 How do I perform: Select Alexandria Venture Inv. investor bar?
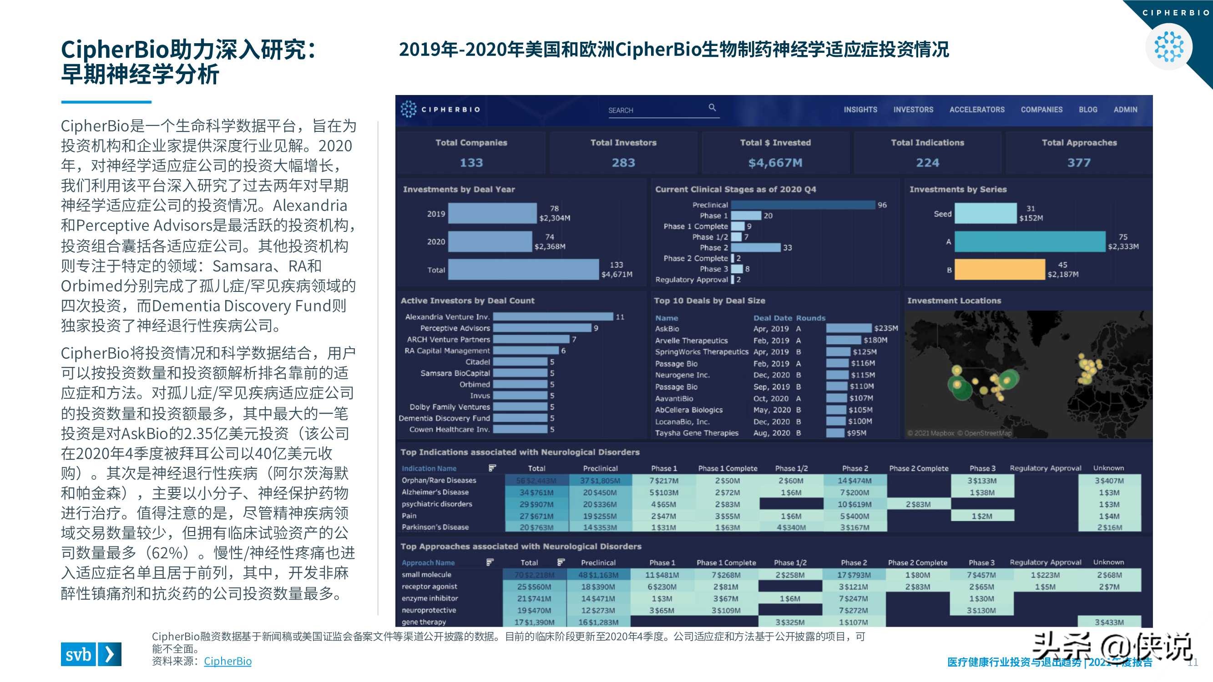[553, 317]
